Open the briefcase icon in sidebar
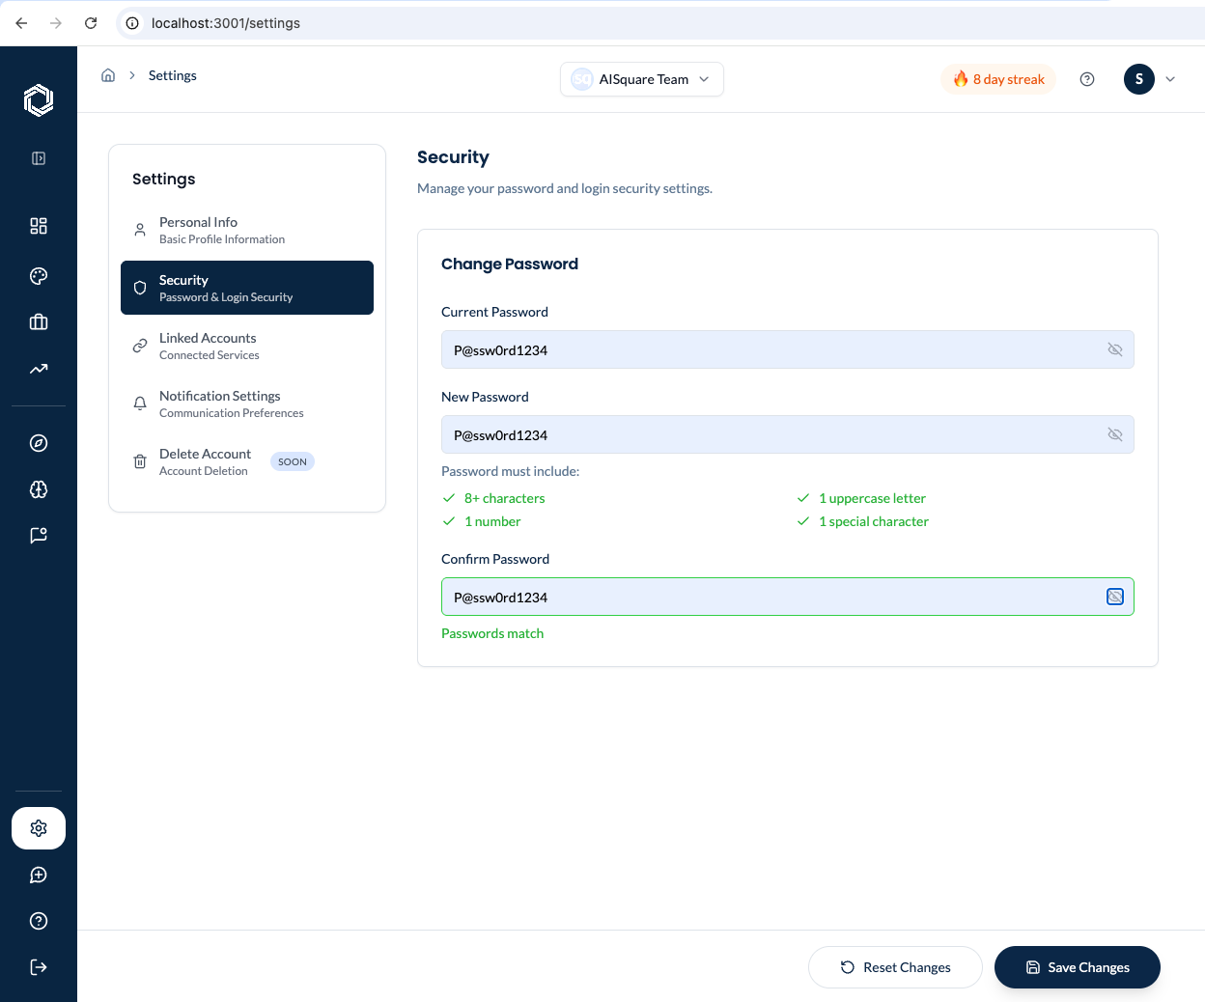 click(39, 322)
